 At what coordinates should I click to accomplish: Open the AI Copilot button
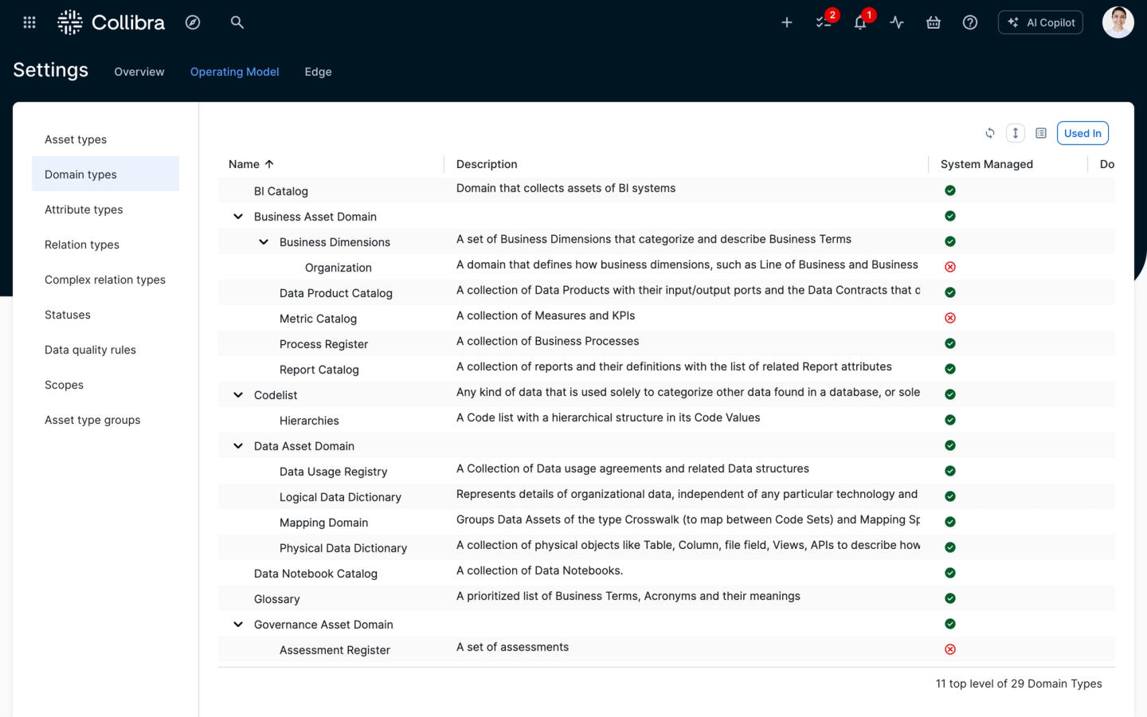point(1041,22)
